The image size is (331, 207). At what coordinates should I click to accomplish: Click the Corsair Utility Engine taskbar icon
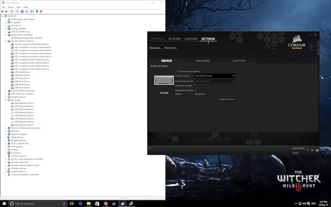[x=122, y=204]
